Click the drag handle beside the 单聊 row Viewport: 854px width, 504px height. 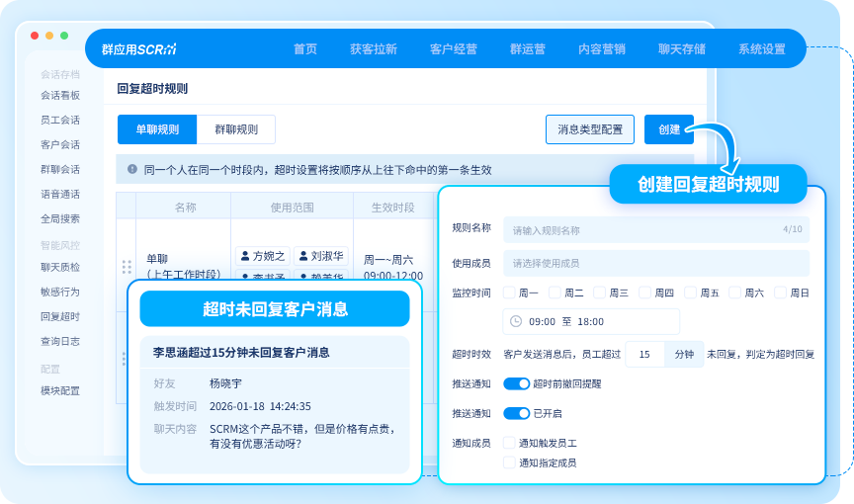point(127,267)
